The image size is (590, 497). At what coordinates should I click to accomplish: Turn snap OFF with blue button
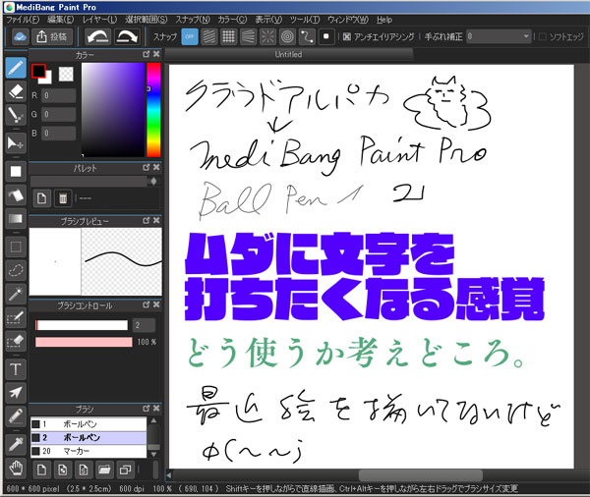click(x=190, y=37)
